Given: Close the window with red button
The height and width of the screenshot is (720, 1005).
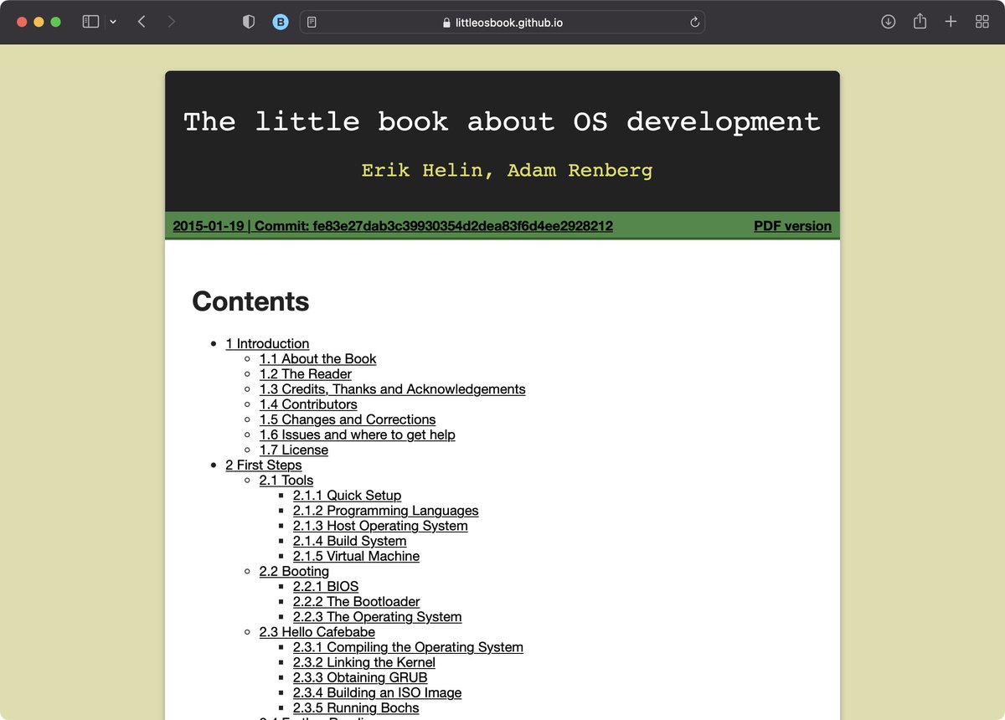Looking at the screenshot, I should tap(22, 22).
